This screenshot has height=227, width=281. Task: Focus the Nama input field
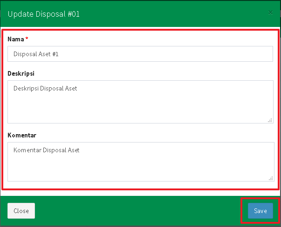(140, 54)
